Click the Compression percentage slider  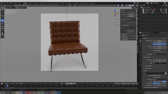click(160, 85)
